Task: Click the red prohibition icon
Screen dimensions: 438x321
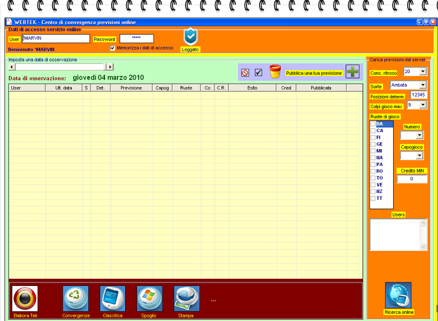Action: [245, 73]
